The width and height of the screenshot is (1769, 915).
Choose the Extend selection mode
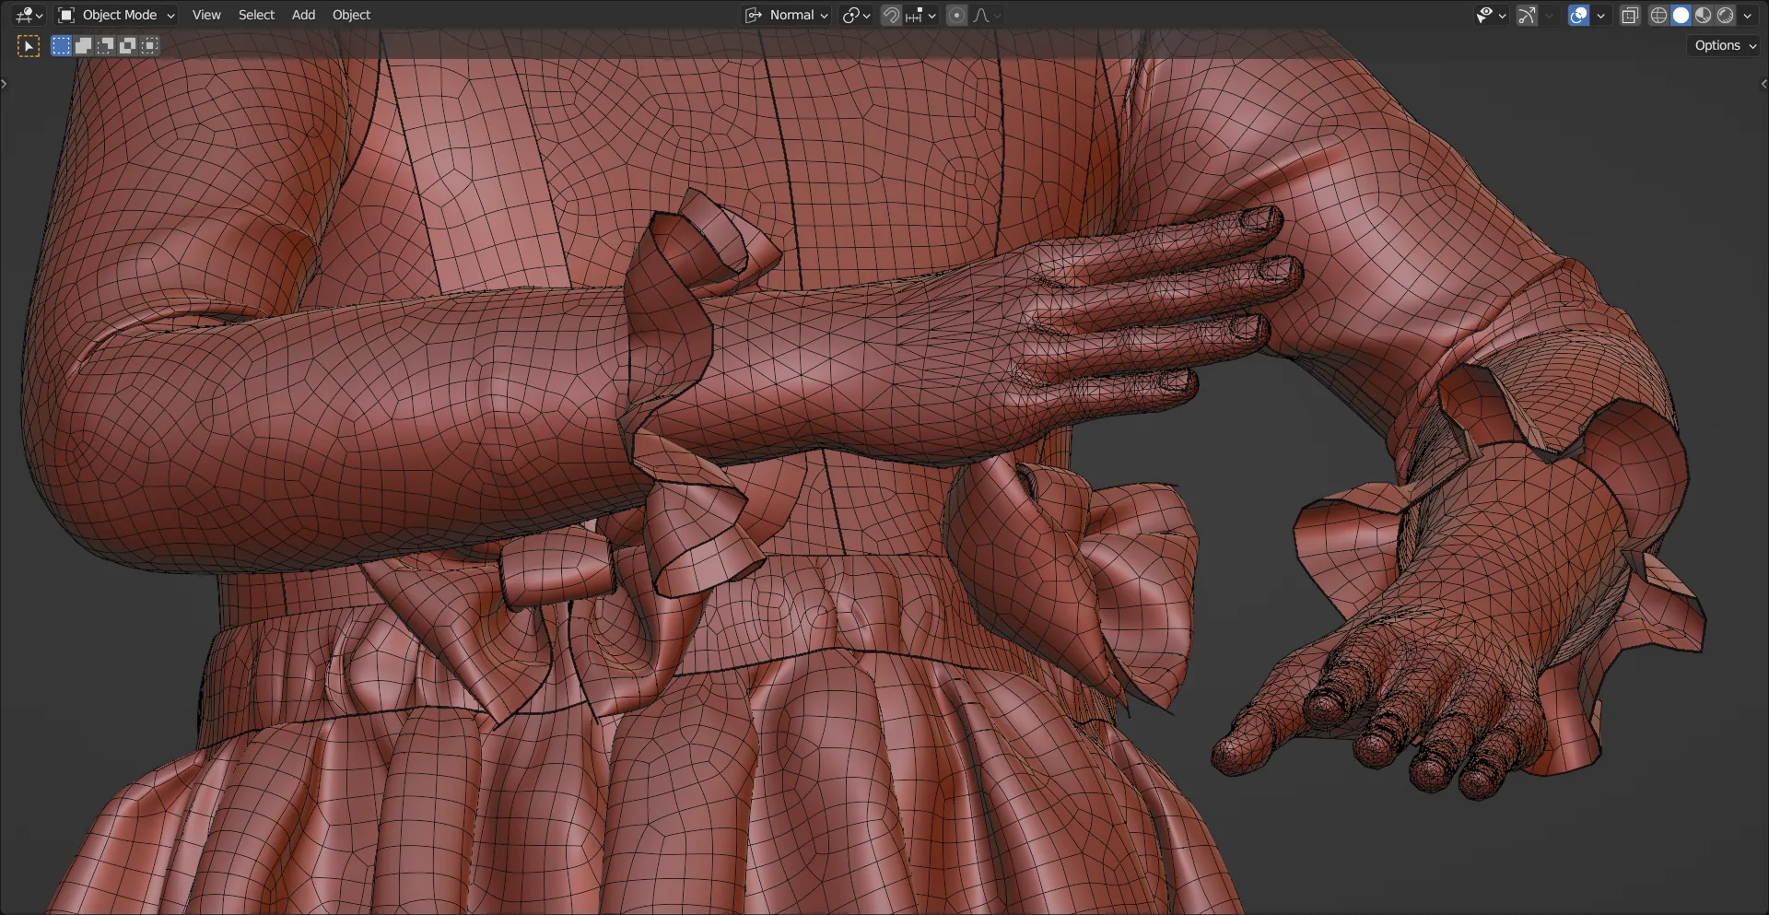[83, 45]
